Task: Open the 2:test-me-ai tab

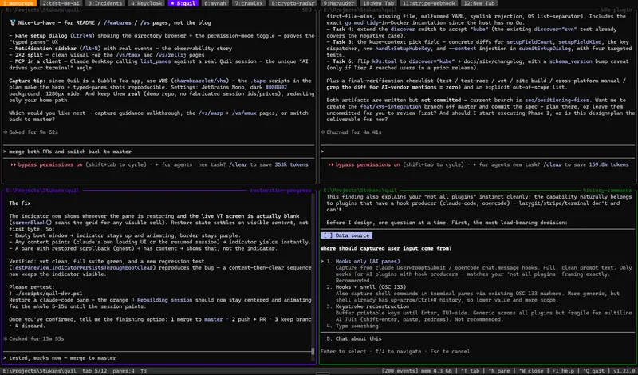Action: [61, 3]
